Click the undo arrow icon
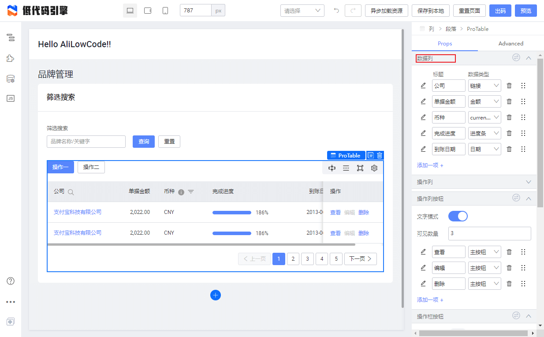544x337 pixels. click(x=336, y=11)
